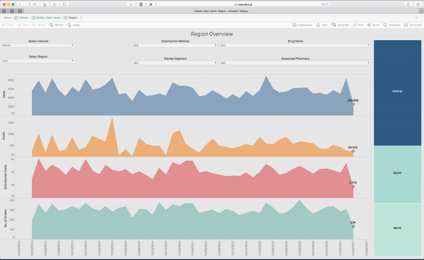Click the Download icon
Screen dimensions: 424x260
coord(385,25)
